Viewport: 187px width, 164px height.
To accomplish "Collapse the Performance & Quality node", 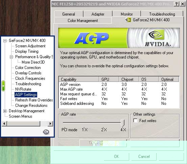I will tap(11, 57).
